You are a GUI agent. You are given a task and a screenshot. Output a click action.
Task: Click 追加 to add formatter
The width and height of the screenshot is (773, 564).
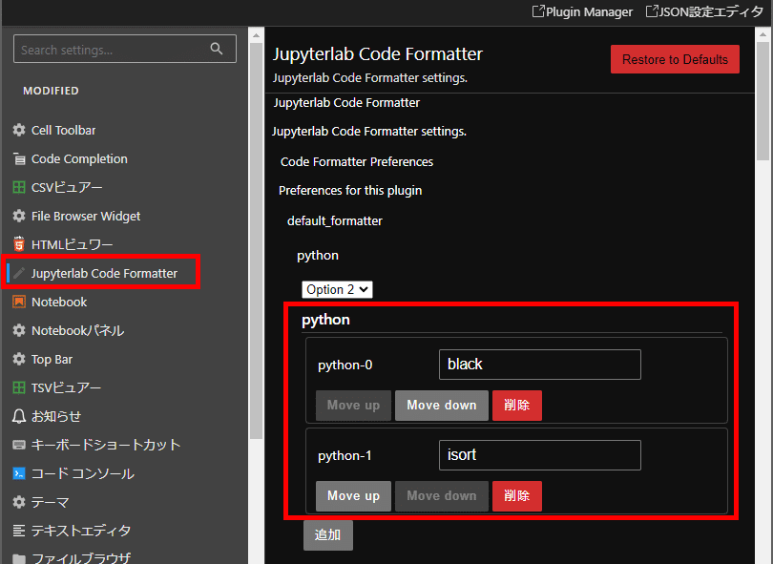click(x=328, y=535)
